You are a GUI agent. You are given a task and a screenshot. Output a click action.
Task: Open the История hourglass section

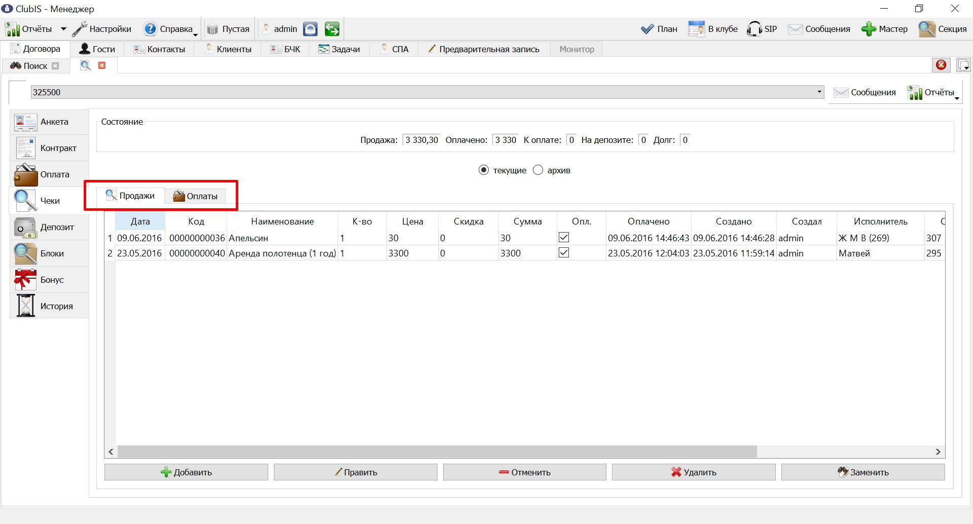pos(49,306)
